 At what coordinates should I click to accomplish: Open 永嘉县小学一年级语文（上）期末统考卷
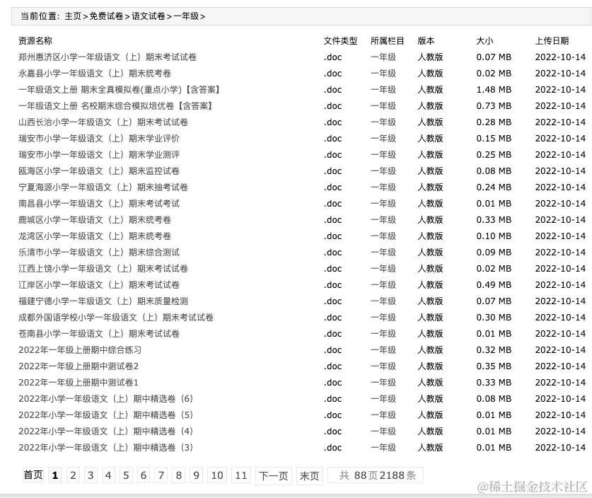click(x=95, y=74)
